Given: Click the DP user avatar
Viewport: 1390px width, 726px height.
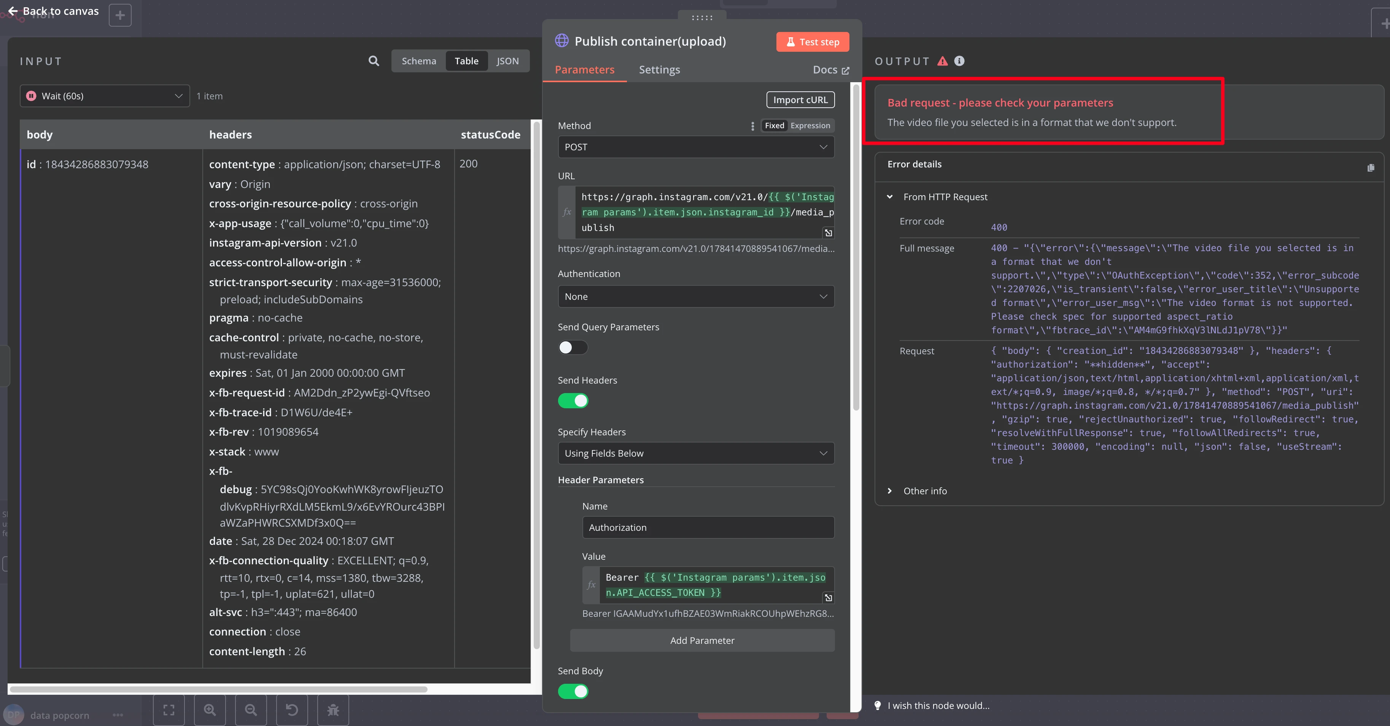Looking at the screenshot, I should (13, 715).
